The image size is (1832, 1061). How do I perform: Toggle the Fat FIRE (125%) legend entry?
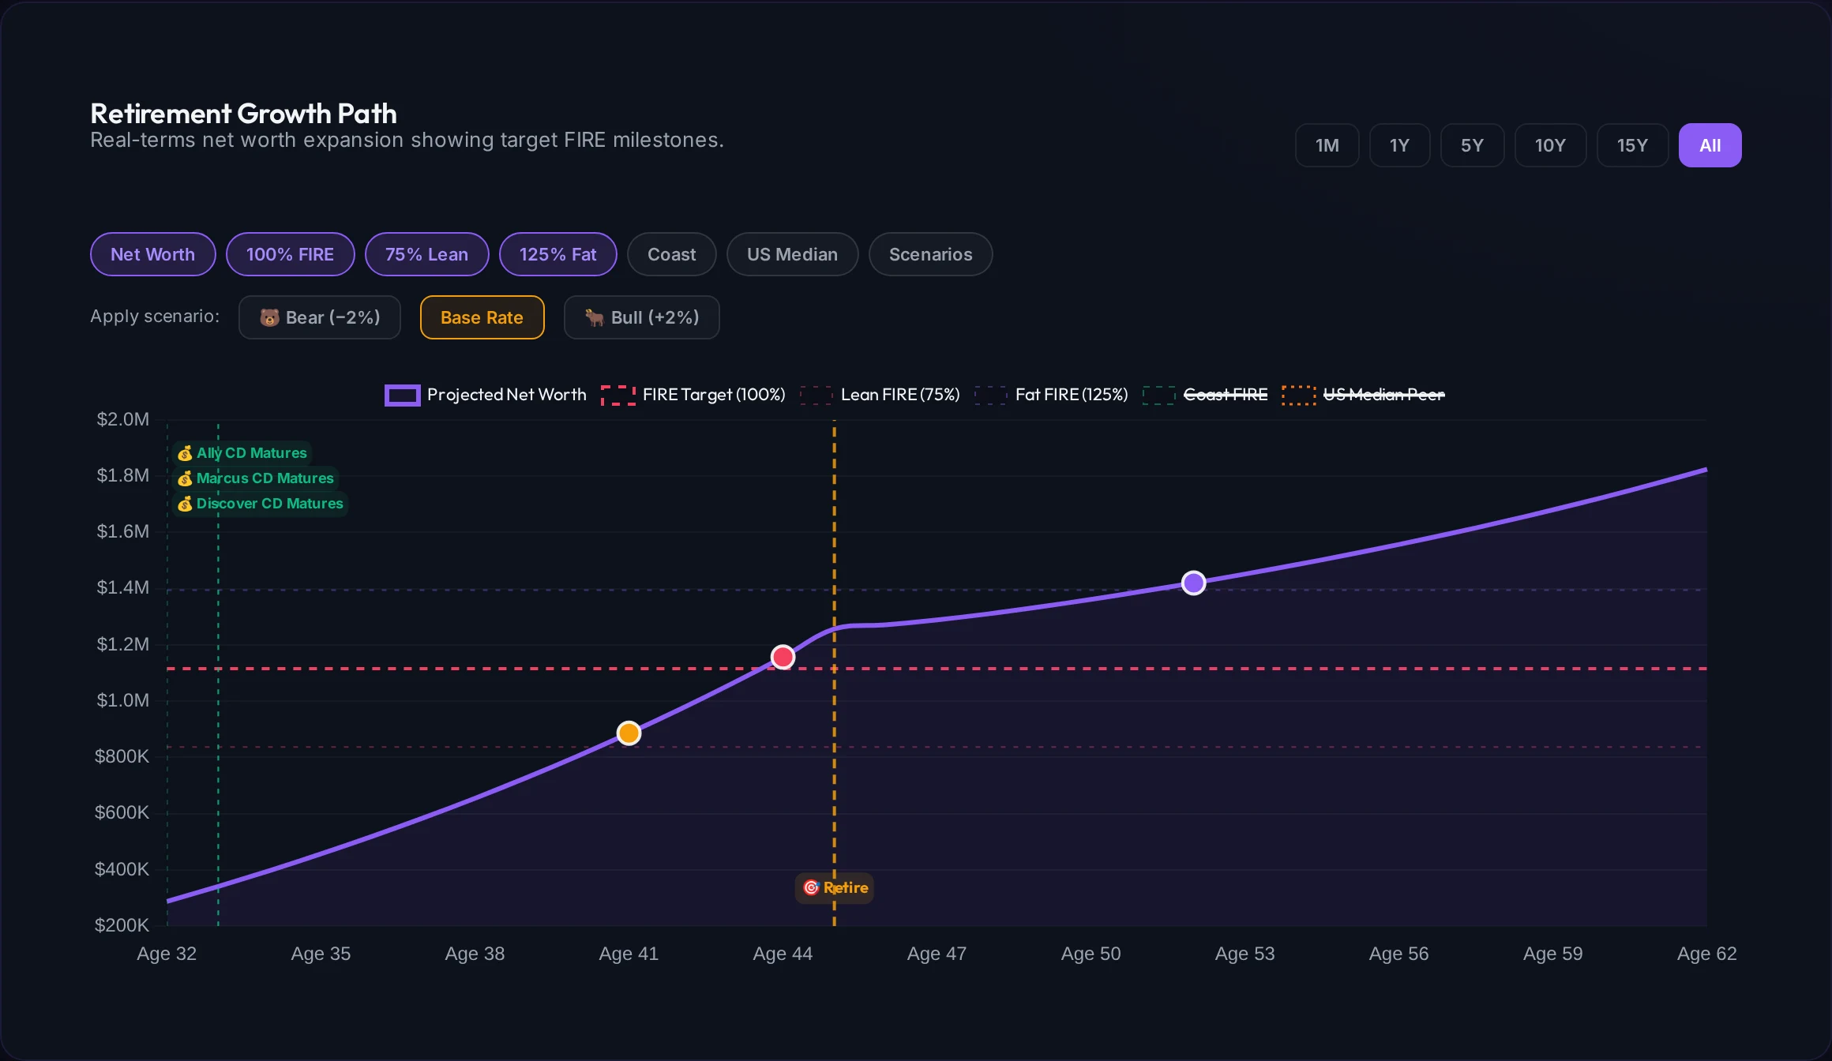point(1051,395)
